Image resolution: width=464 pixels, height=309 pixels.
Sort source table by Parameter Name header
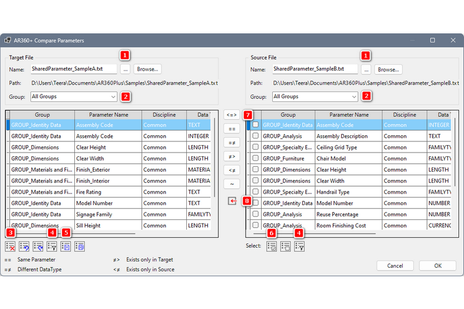348,115
